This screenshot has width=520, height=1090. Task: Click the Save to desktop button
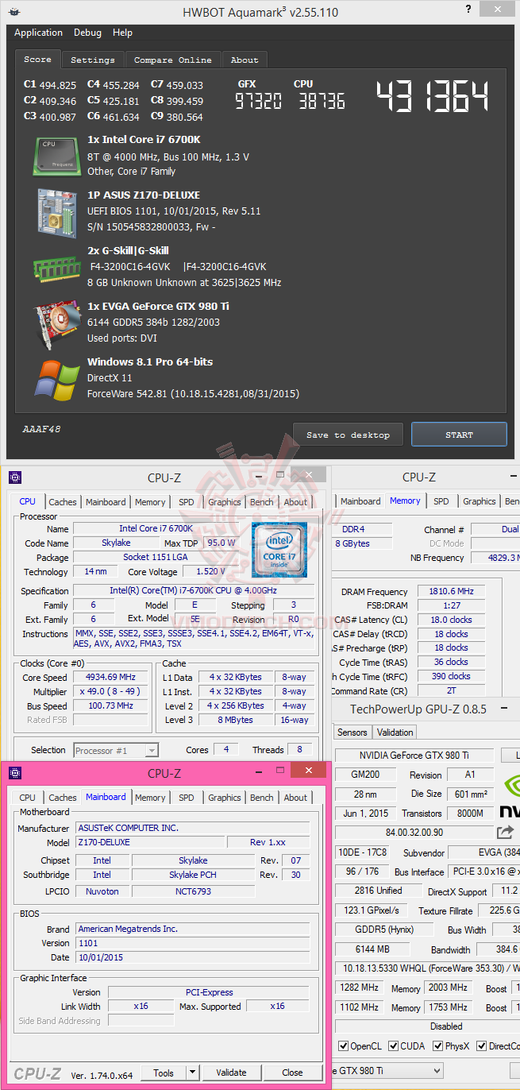pyautogui.click(x=348, y=435)
